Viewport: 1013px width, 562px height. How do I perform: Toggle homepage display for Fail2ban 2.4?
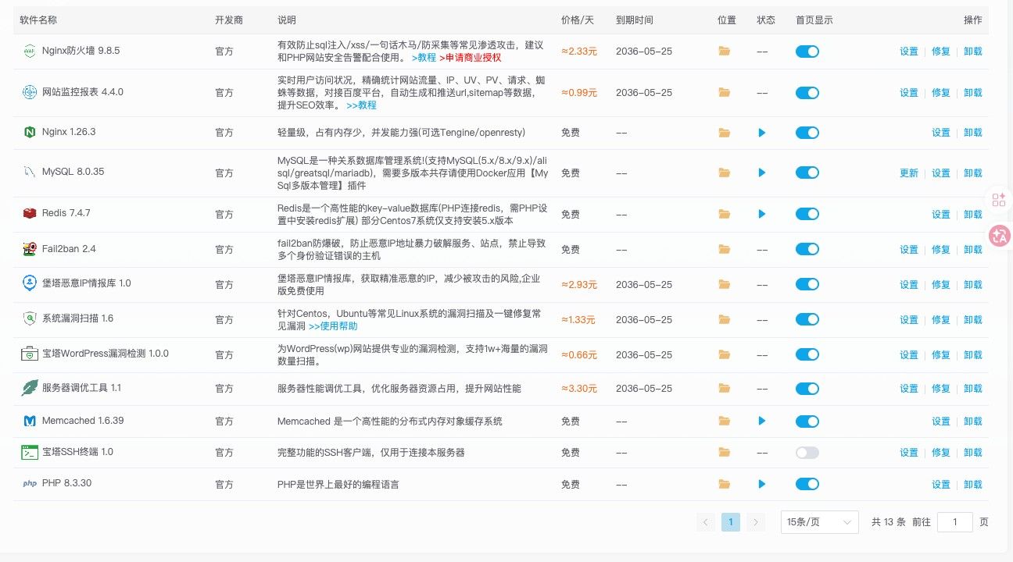807,249
